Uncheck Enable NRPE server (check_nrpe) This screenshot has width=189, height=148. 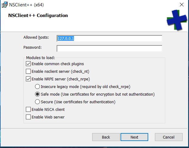click(x=28, y=79)
